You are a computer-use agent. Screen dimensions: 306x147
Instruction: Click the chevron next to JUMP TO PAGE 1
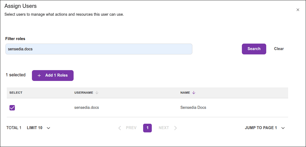click(283, 128)
